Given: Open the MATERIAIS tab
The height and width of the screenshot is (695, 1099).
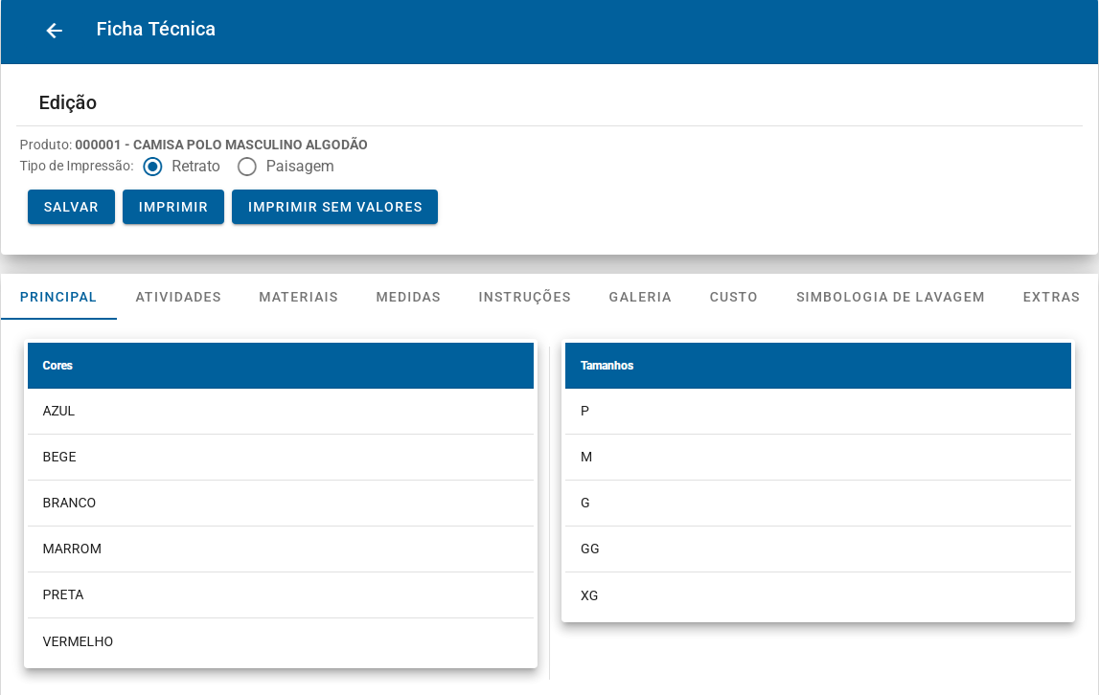Looking at the screenshot, I should click(x=299, y=297).
